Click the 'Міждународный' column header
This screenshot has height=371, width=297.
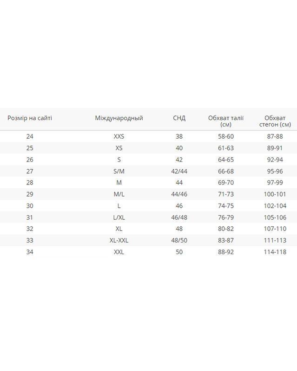(119, 118)
